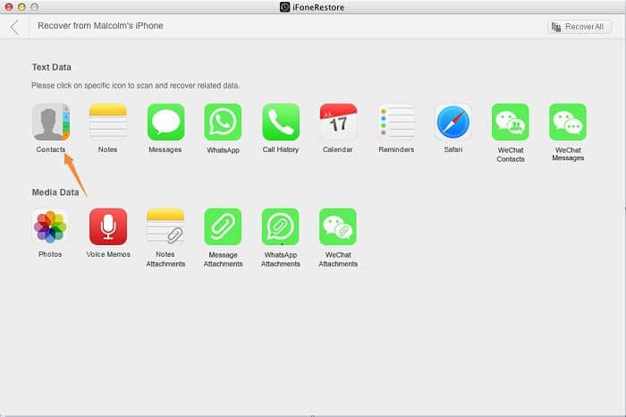Image resolution: width=626 pixels, height=417 pixels.
Task: Minimize the window with yellow button
Action: pyautogui.click(x=21, y=7)
